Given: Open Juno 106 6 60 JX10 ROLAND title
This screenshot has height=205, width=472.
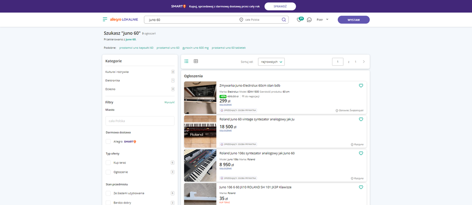Looking at the screenshot, I should tap(255, 187).
